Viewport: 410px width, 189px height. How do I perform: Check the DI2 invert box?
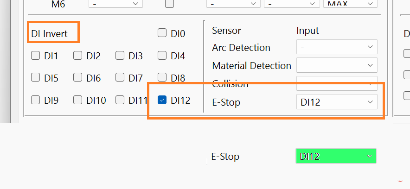click(77, 56)
